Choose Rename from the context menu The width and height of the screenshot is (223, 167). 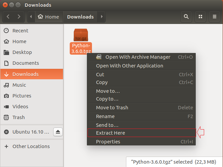(x=141, y=116)
